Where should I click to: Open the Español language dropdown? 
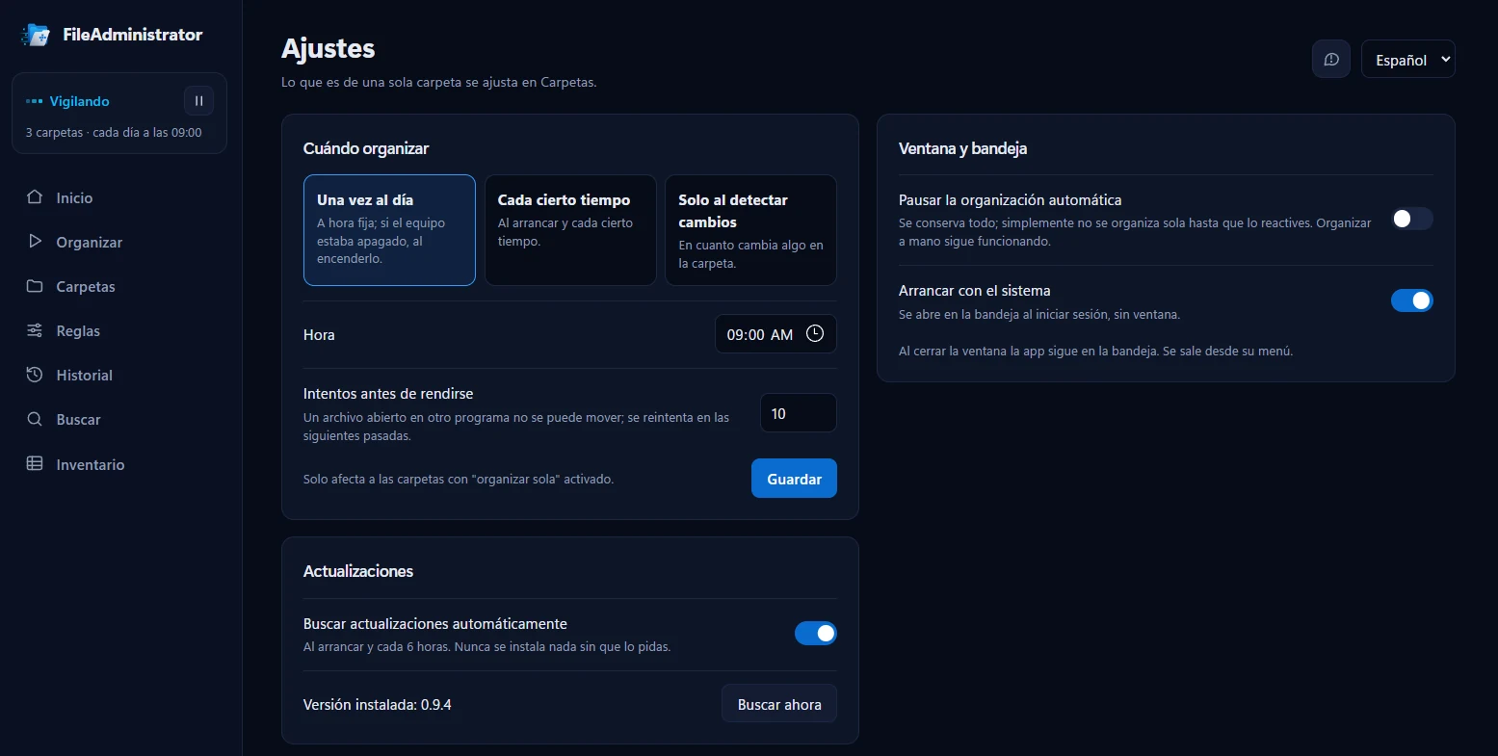coord(1408,59)
